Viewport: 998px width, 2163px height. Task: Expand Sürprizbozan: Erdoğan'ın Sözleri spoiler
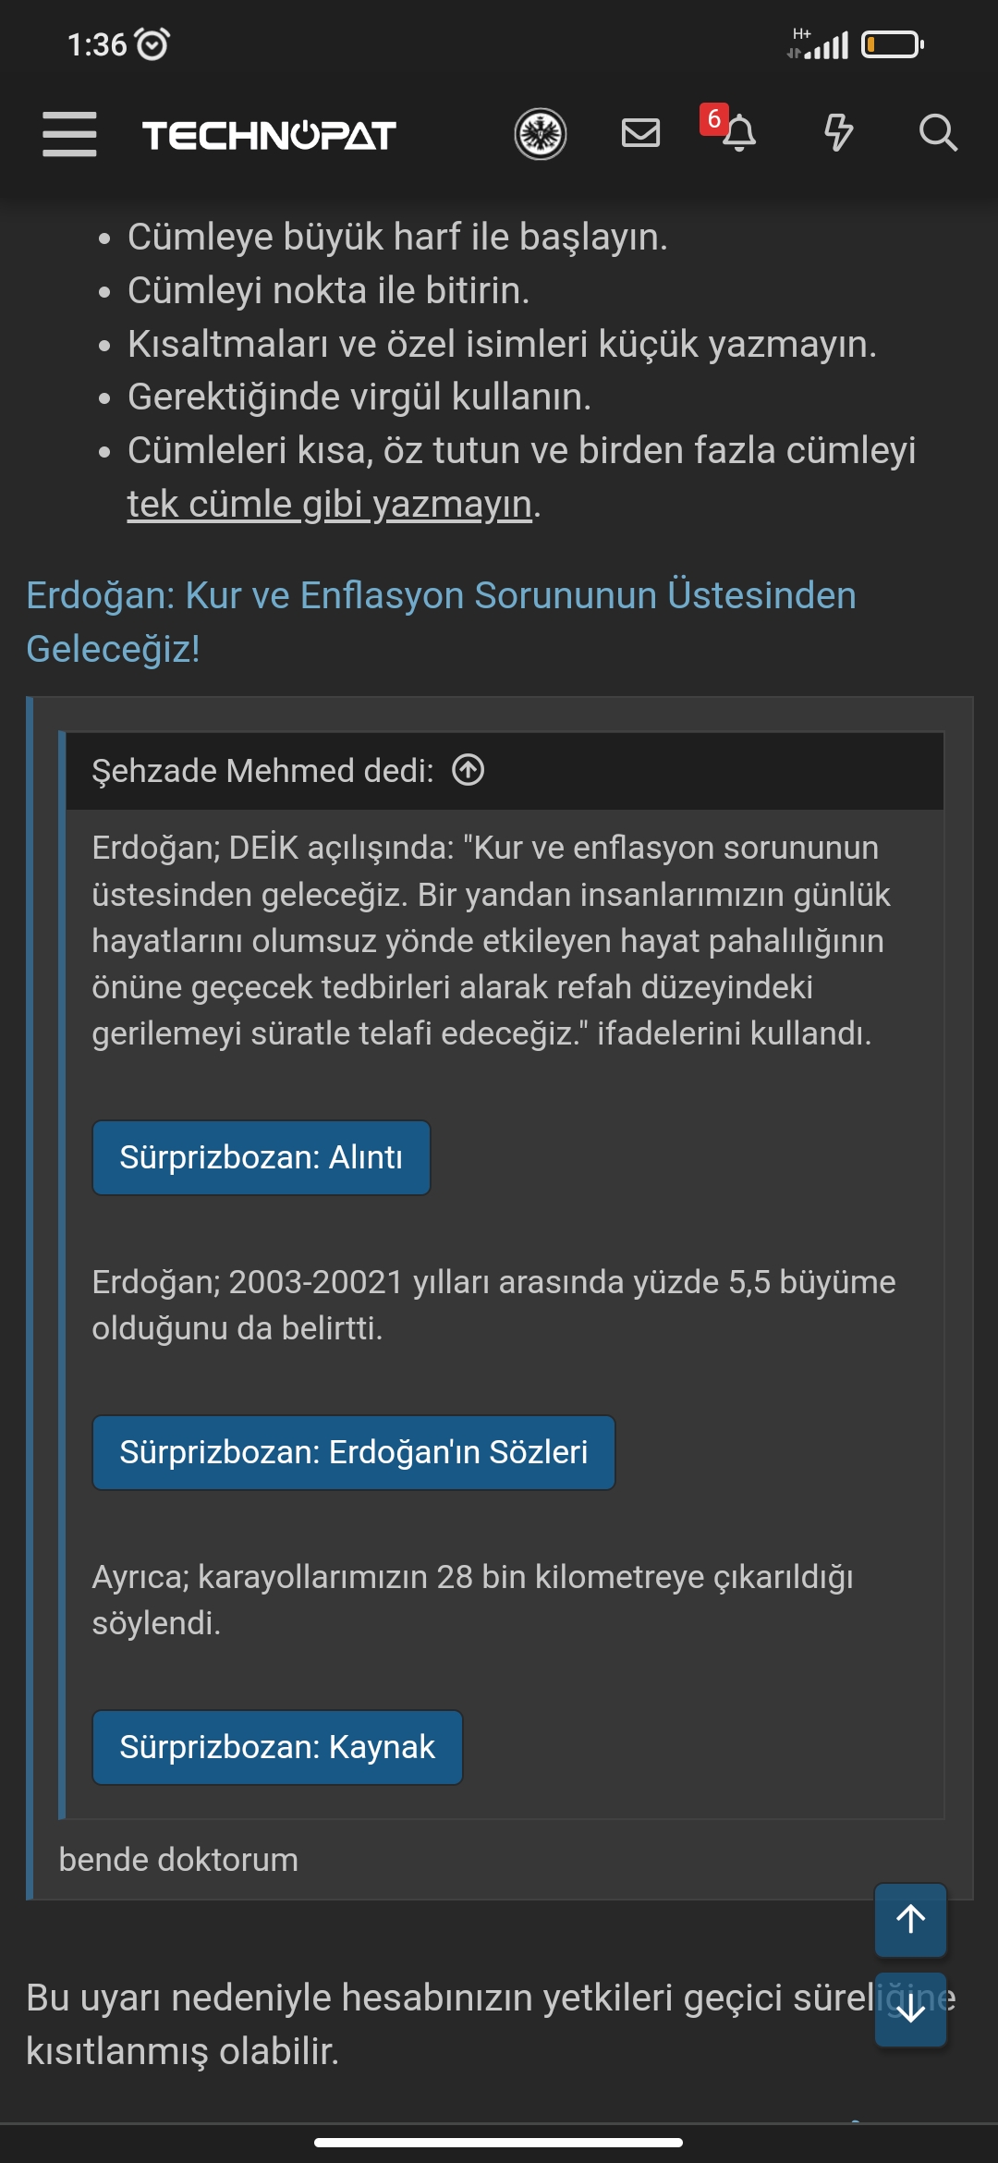pos(354,1452)
